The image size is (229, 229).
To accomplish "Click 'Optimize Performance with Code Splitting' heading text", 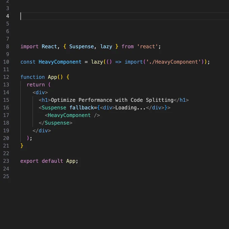I will [112, 100].
